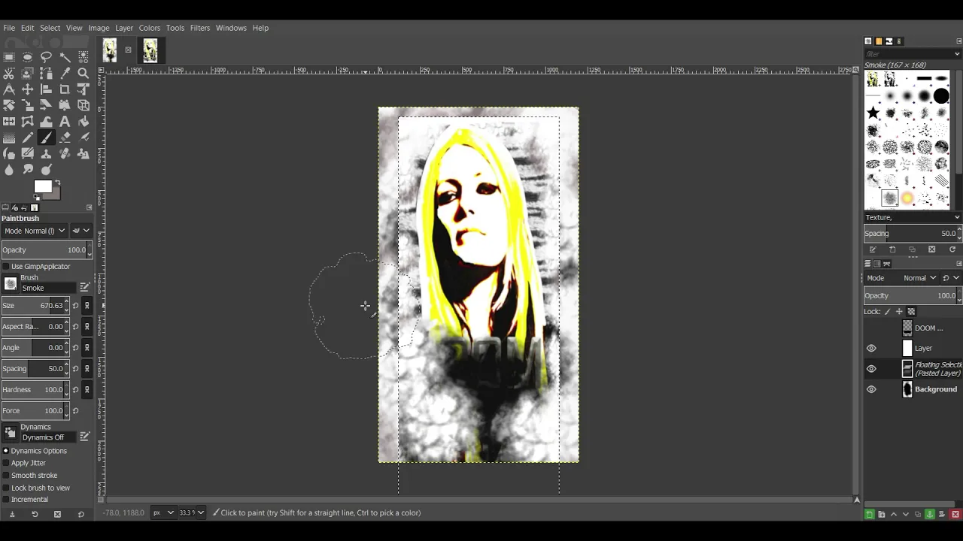Viewport: 963px width, 541px height.
Task: Open layers panel configuration menu
Action: point(958,264)
